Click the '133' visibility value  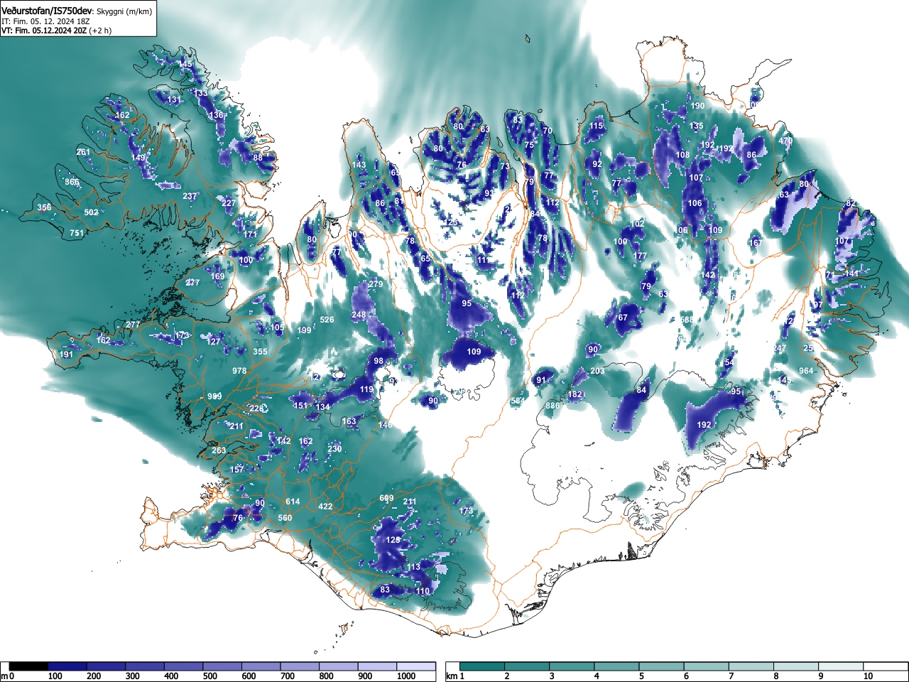(201, 93)
